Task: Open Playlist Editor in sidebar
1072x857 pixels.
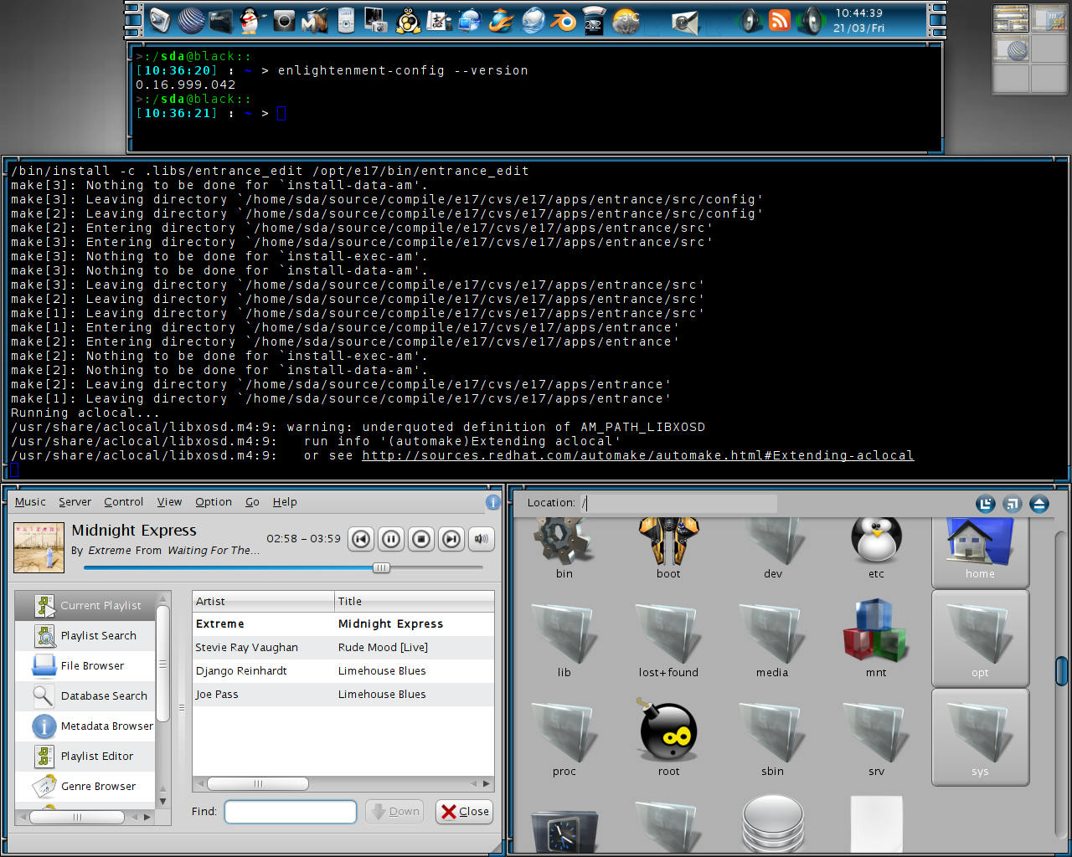Action: point(85,756)
